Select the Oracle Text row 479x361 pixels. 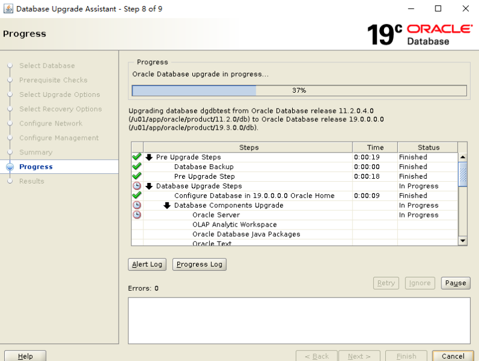212,243
